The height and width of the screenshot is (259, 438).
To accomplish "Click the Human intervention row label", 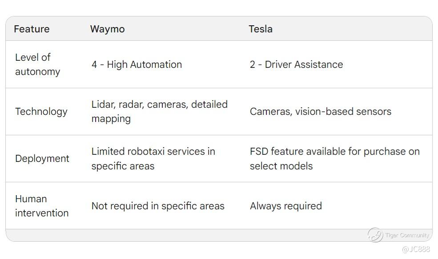I will [x=42, y=206].
